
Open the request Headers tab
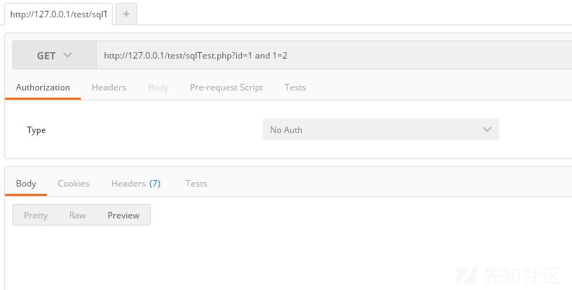click(109, 88)
